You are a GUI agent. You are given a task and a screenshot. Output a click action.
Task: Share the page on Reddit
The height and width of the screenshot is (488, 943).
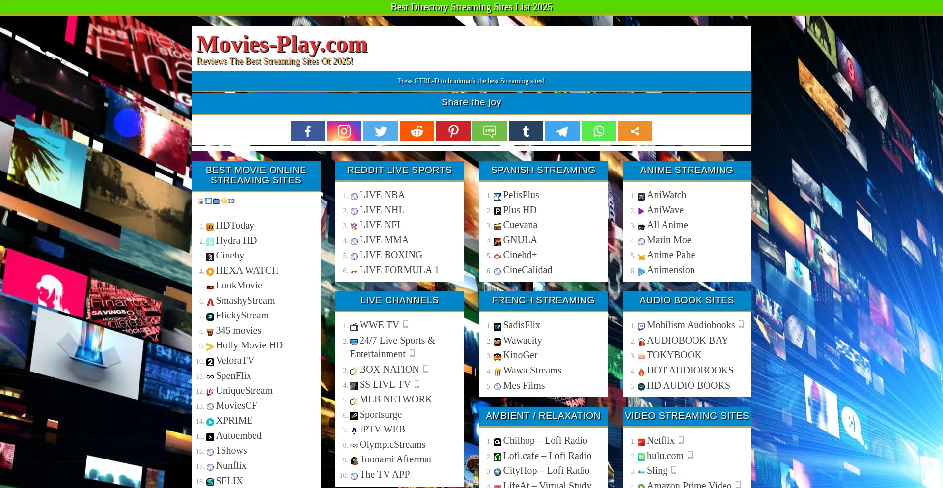[417, 131]
